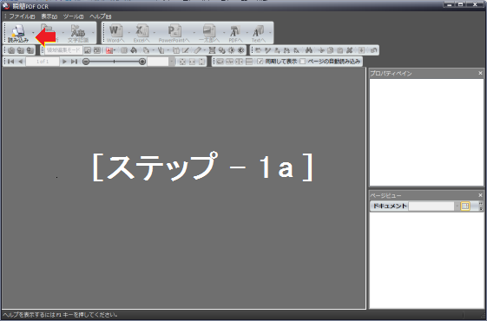
Task: Open the 表示 menu
Action: click(49, 16)
